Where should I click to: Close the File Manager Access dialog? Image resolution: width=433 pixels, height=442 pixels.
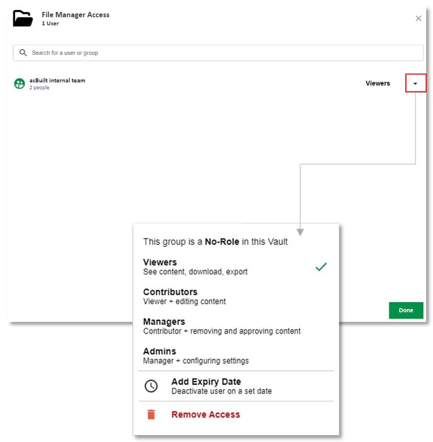(x=419, y=19)
